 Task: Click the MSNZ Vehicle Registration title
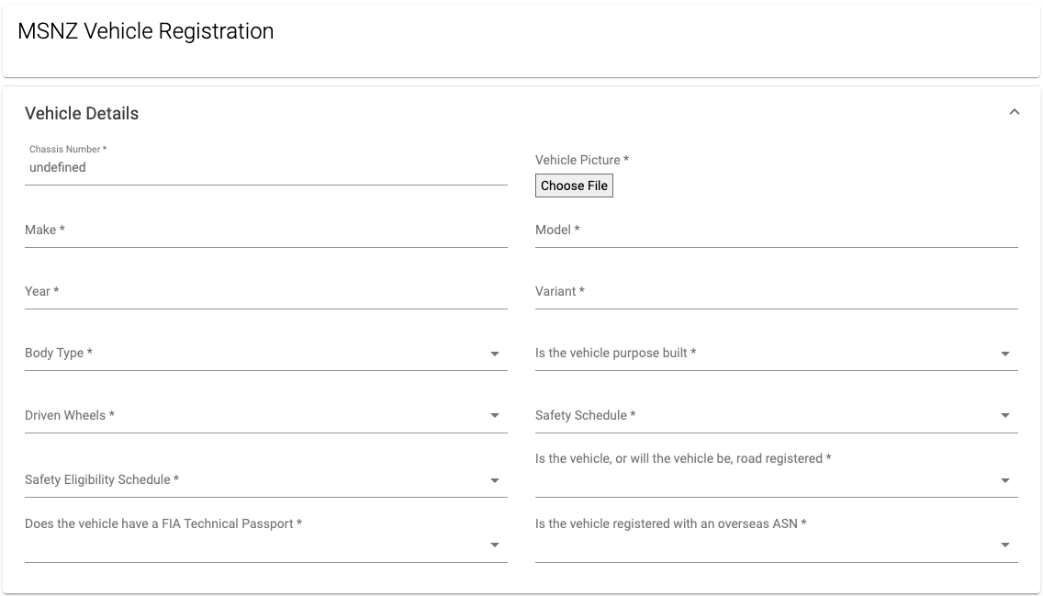point(146,31)
